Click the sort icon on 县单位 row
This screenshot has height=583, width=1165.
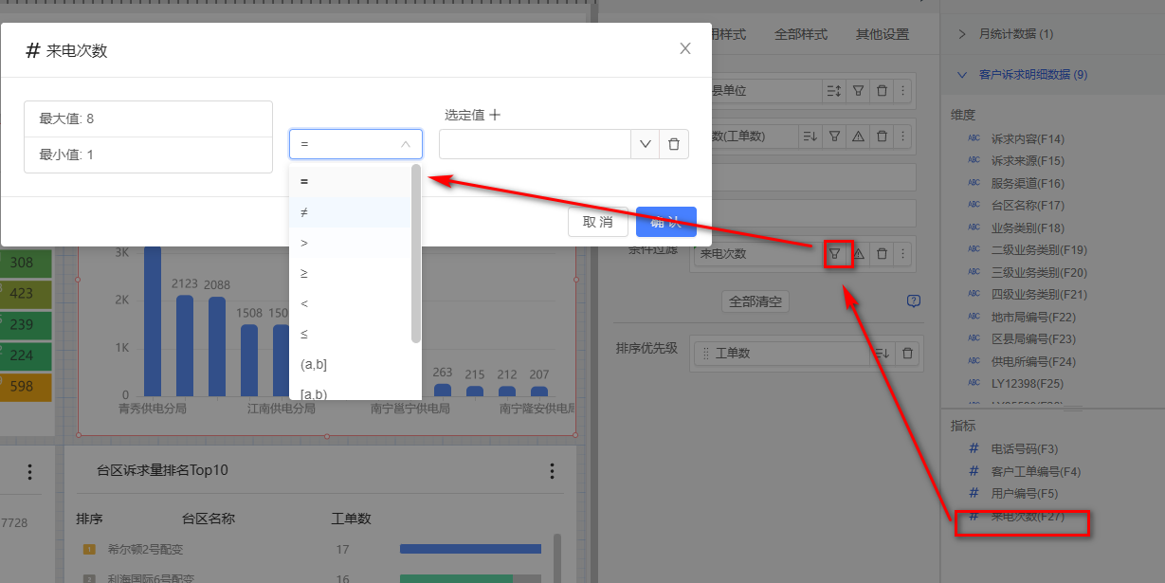point(833,91)
